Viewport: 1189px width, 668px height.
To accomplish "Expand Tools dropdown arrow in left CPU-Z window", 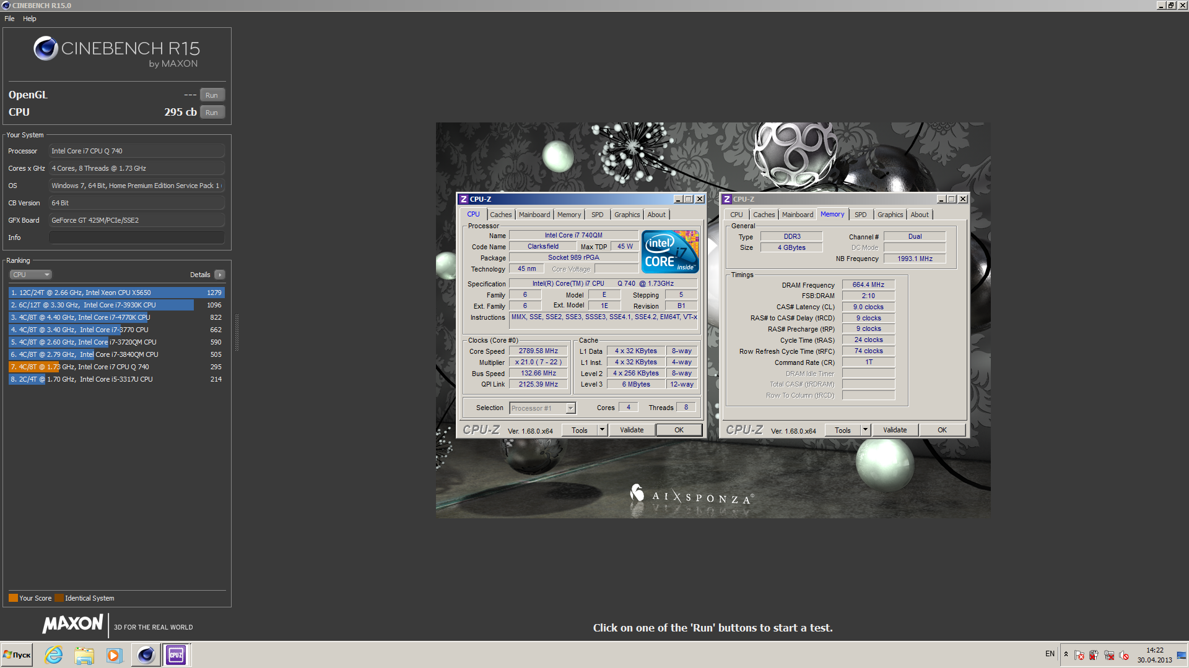I will [x=602, y=430].
